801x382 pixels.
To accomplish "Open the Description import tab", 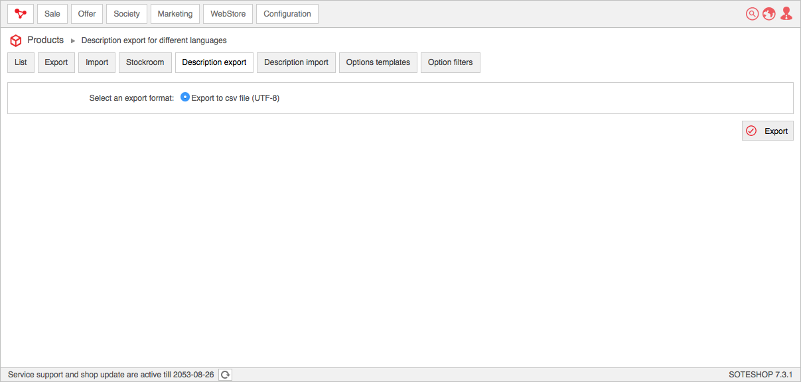I will tap(296, 62).
